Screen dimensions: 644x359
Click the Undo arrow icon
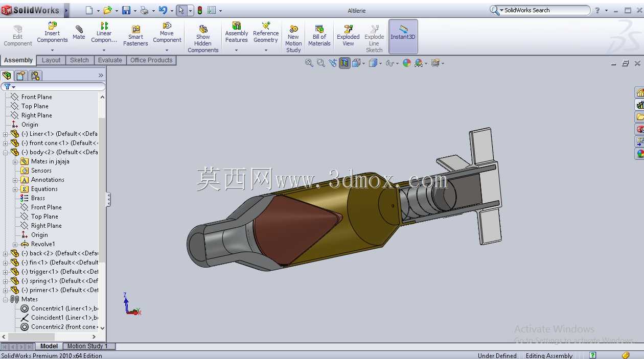(x=163, y=10)
